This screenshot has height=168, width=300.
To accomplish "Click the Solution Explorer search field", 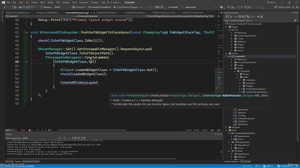I will click(x=259, y=21).
